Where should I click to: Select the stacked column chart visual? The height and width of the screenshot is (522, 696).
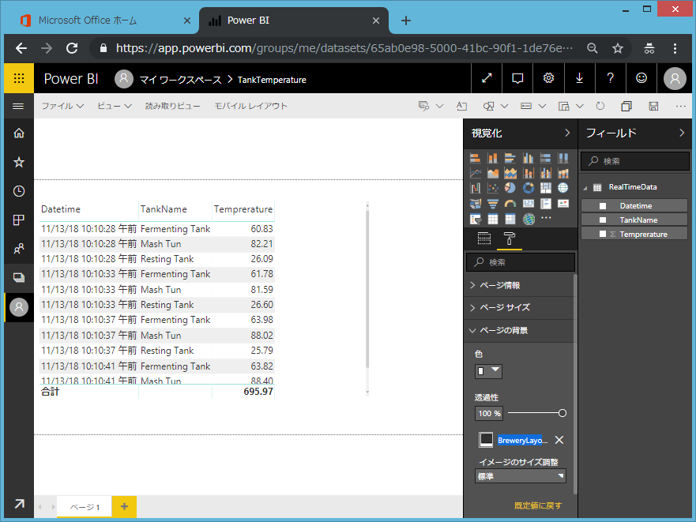(x=493, y=158)
